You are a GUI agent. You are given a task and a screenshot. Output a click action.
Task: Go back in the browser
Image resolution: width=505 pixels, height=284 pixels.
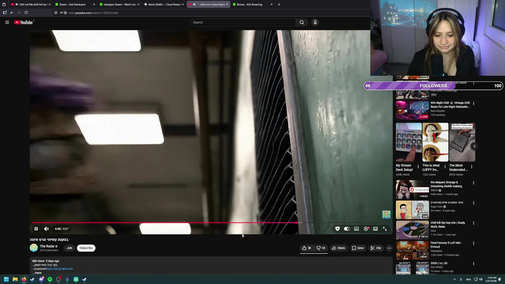tap(12, 13)
